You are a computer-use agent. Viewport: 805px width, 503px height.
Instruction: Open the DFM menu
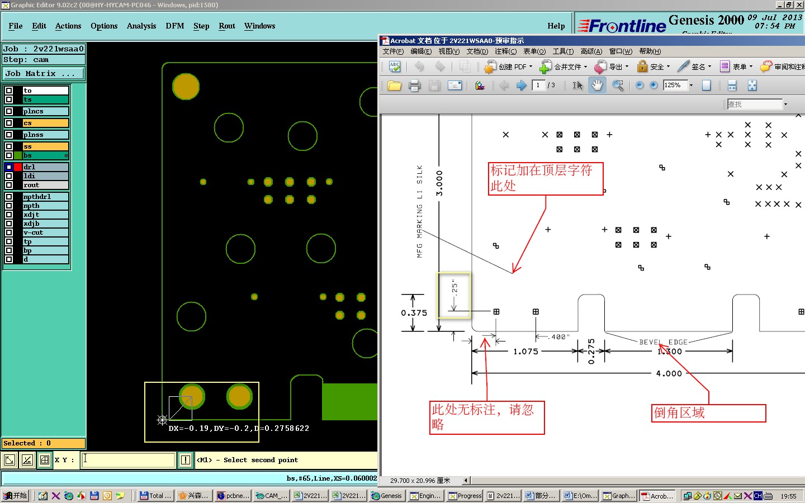pos(175,26)
